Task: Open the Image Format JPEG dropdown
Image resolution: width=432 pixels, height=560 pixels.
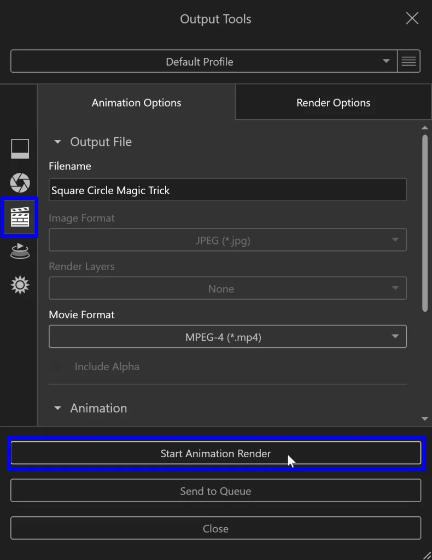Action: click(227, 240)
